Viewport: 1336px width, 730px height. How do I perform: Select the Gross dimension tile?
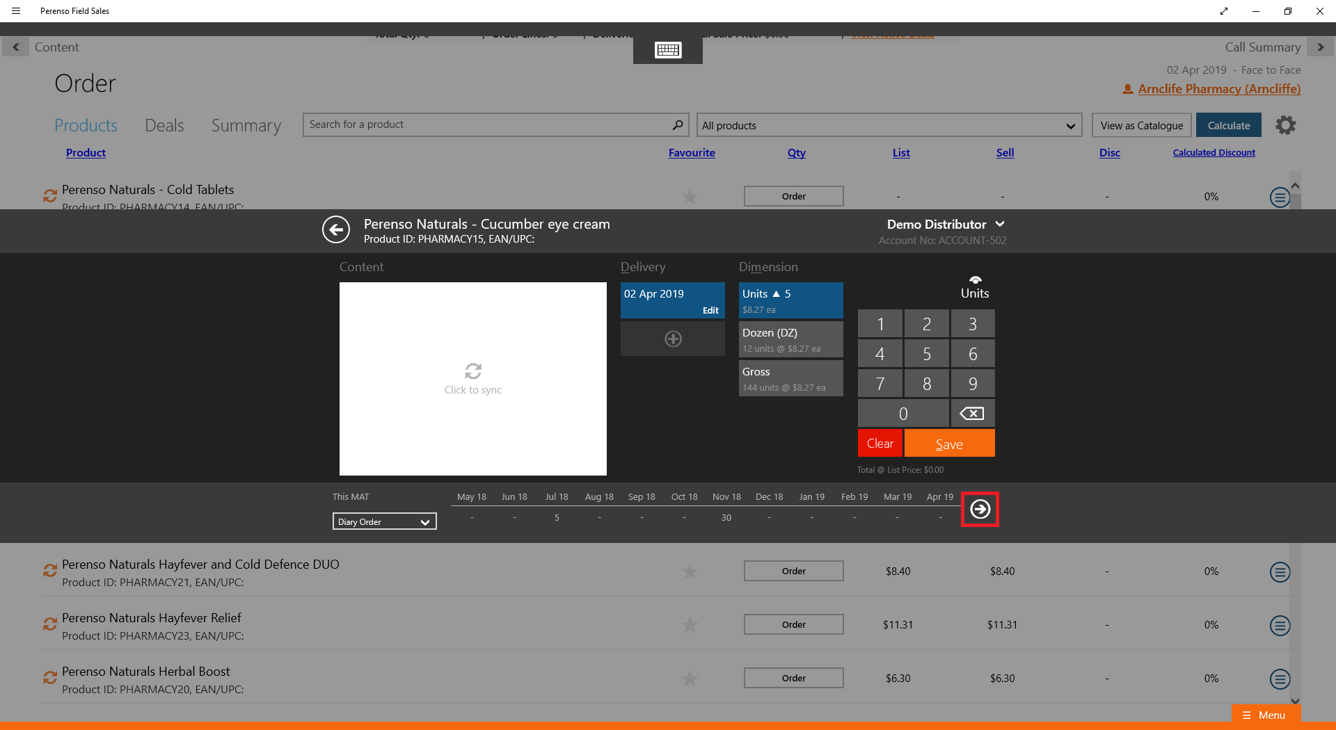[x=791, y=378]
